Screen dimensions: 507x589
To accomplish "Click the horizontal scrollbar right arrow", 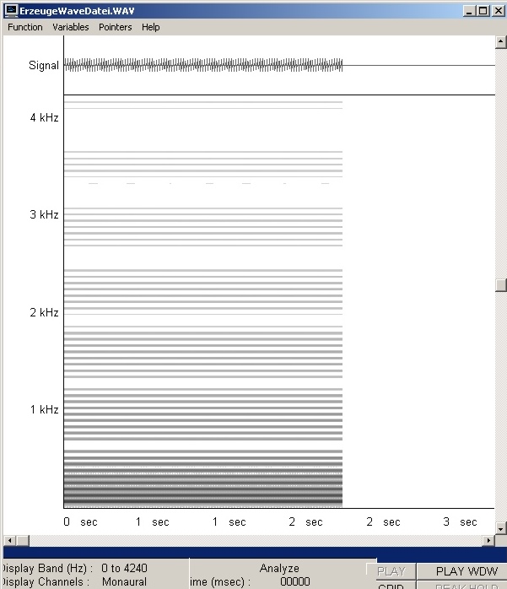I will [x=488, y=541].
